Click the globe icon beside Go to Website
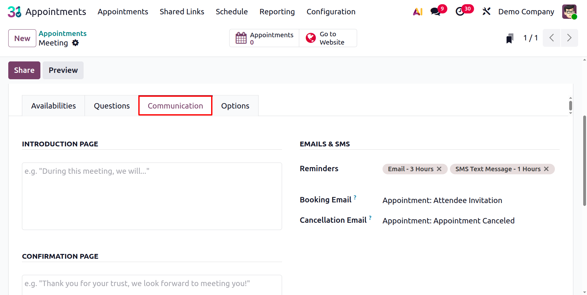Screen dimensions: 587x295 (310, 38)
